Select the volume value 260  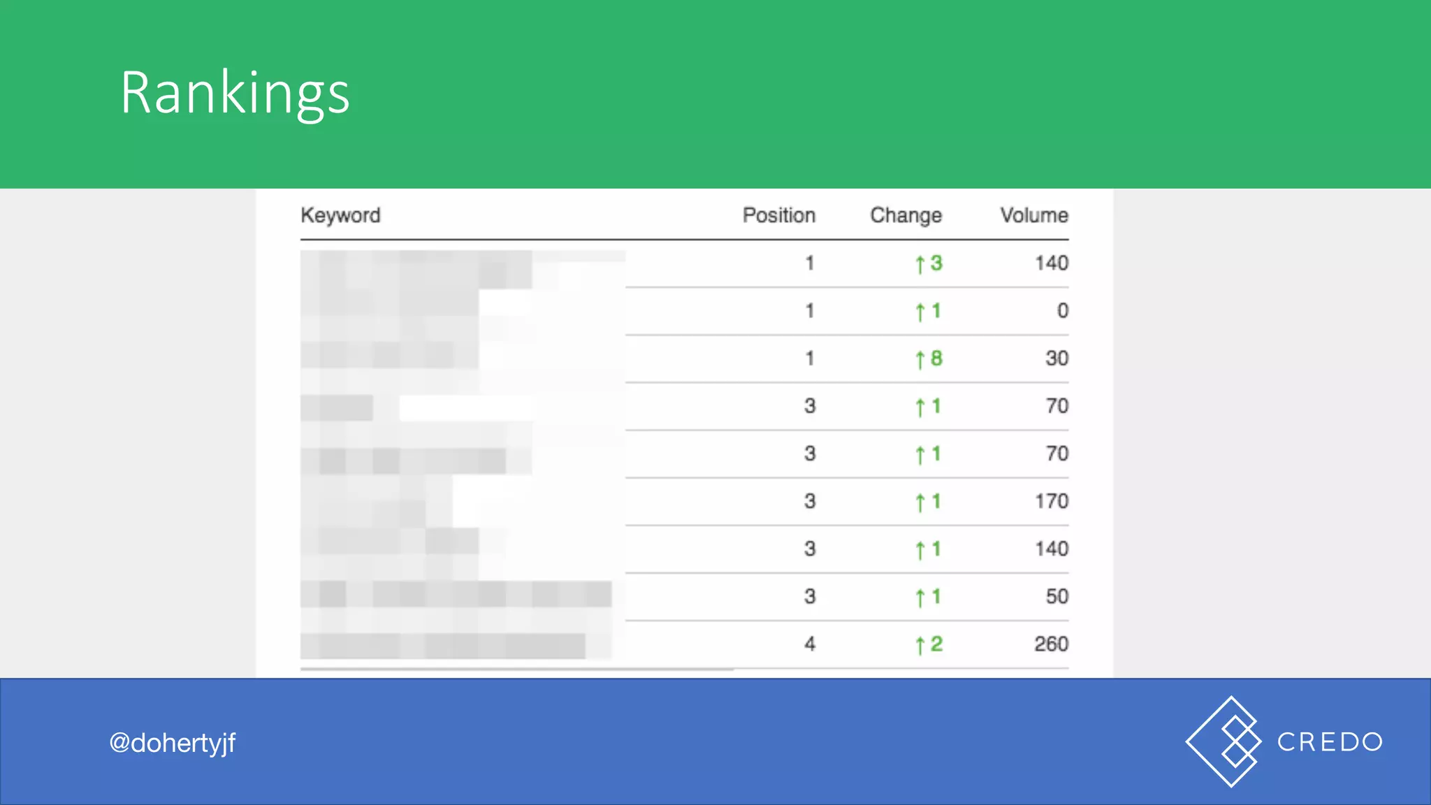1051,644
